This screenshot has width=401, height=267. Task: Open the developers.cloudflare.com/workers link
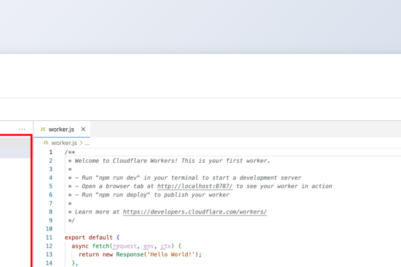pos(194,212)
